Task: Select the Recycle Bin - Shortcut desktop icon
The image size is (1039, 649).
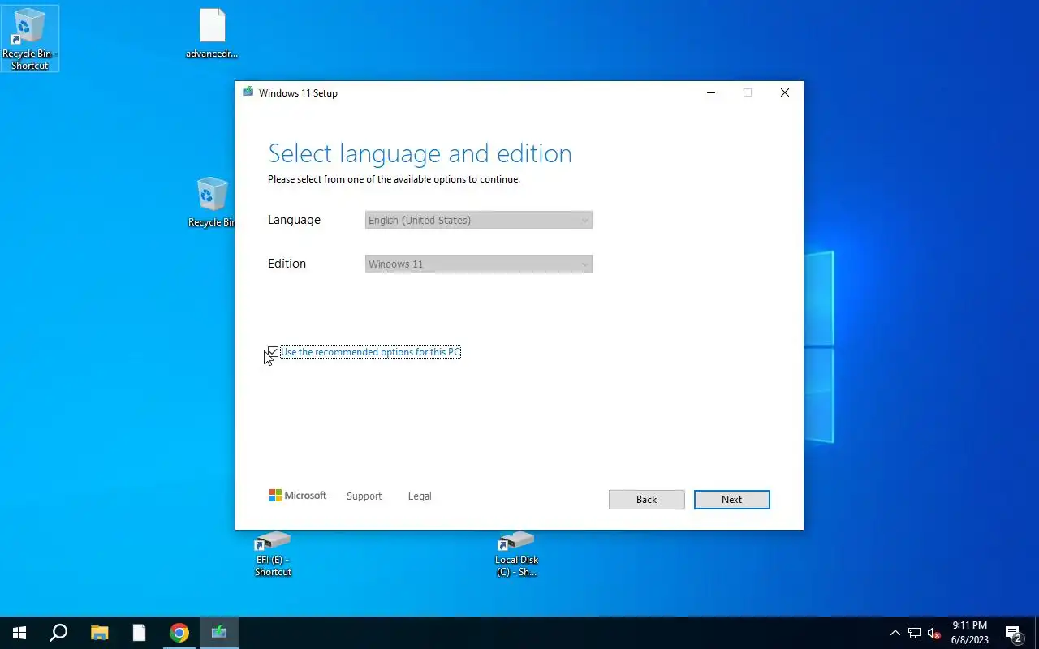Action: point(30,39)
